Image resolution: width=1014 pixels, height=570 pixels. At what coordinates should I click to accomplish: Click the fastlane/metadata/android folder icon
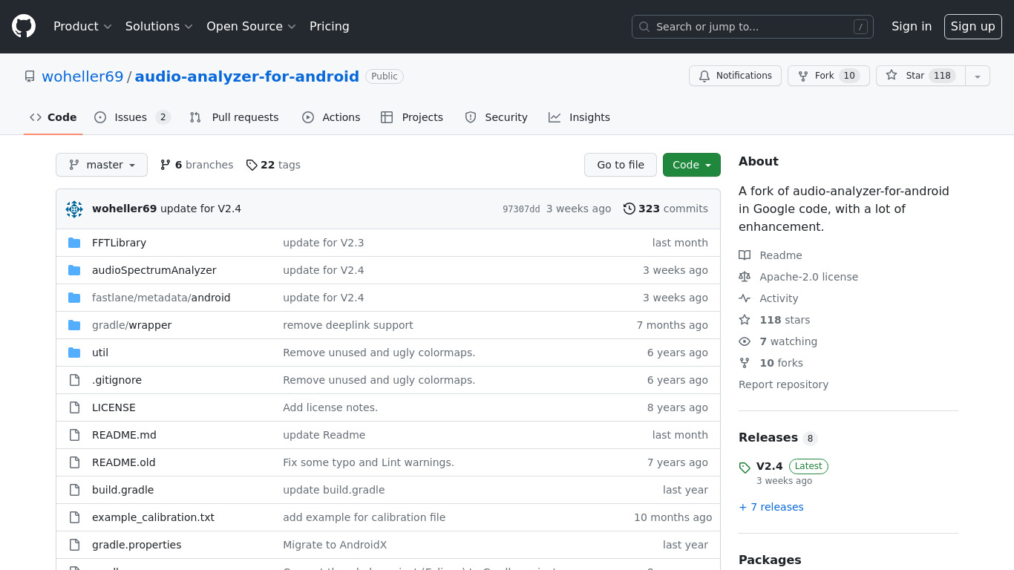pyautogui.click(x=74, y=298)
